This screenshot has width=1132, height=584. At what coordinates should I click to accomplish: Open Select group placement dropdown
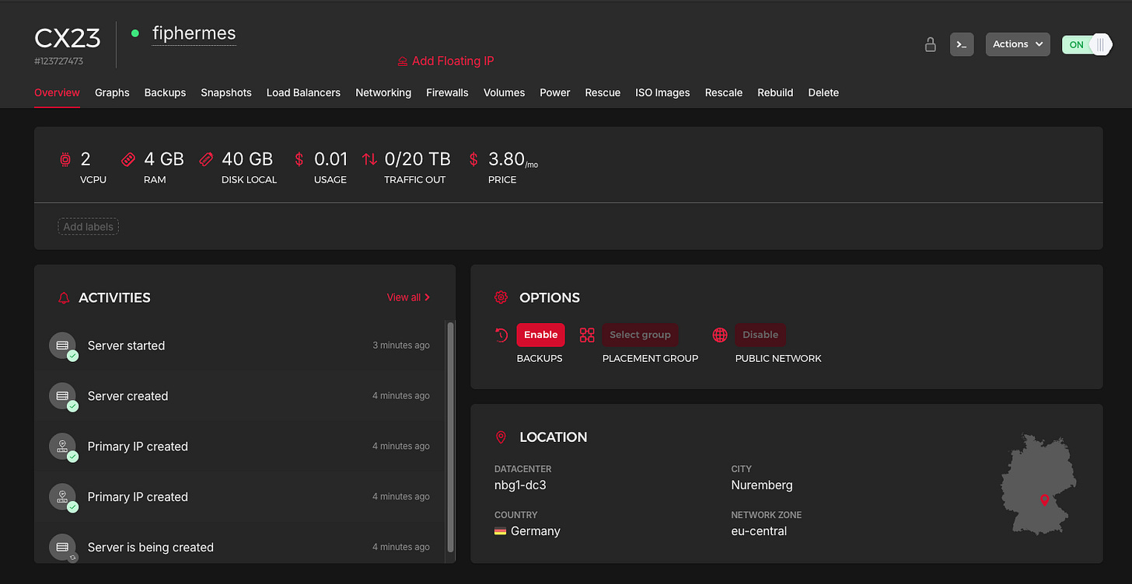pyautogui.click(x=640, y=335)
